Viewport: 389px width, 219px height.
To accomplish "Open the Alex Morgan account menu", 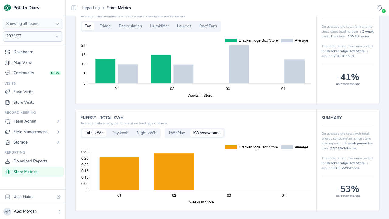I will [x=33, y=211].
